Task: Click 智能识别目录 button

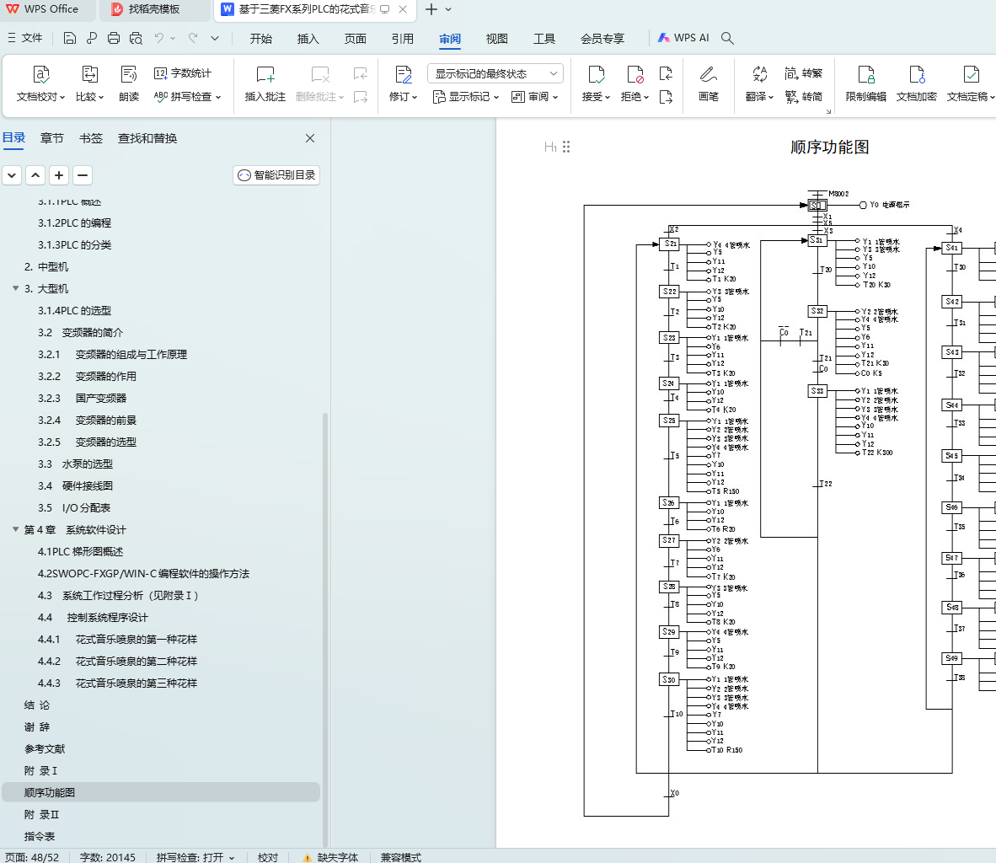Action: click(276, 175)
